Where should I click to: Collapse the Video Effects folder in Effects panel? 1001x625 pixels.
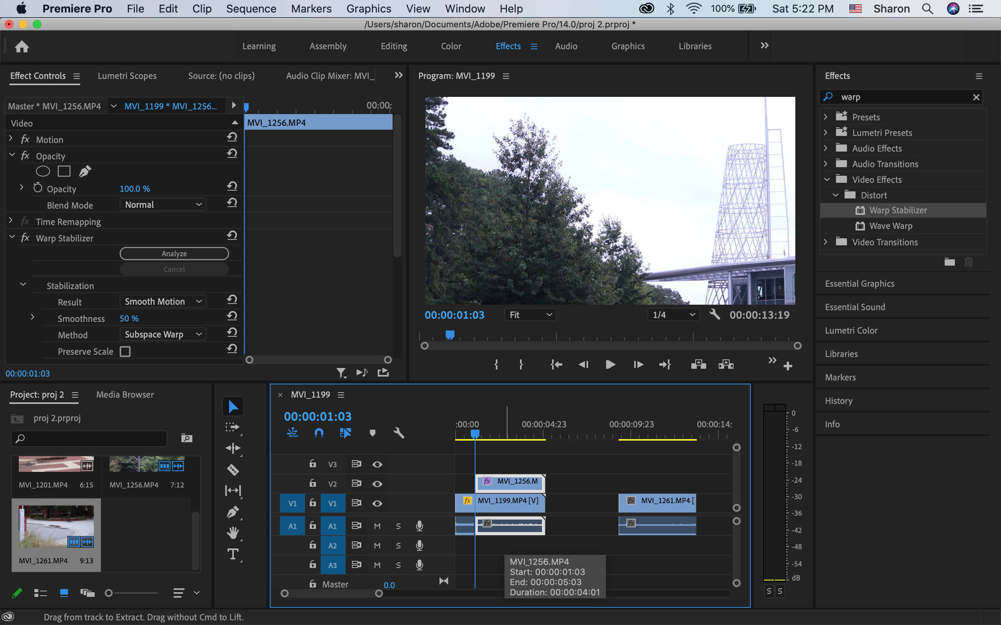[827, 179]
